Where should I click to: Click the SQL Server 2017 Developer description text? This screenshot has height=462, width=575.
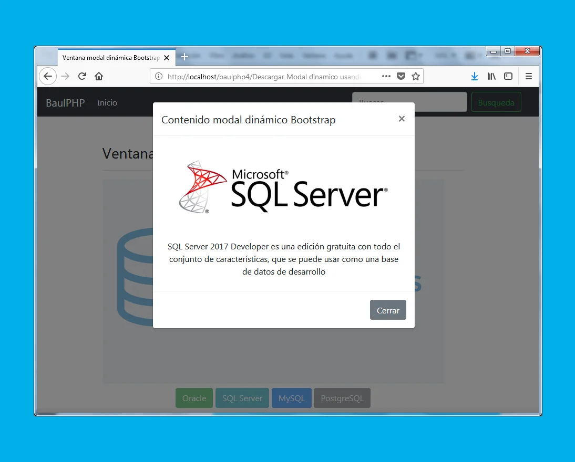click(x=283, y=259)
